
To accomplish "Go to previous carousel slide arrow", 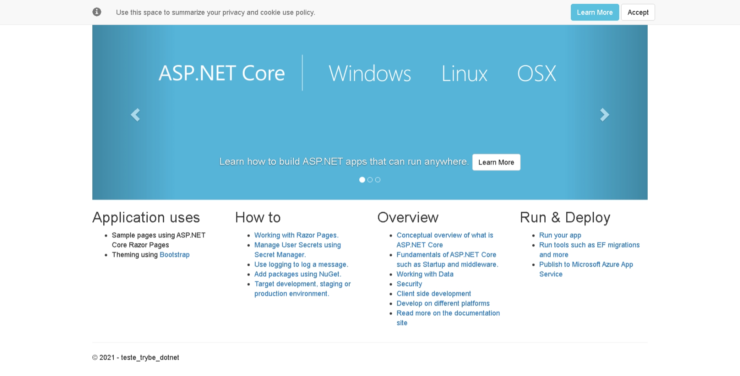I will coord(135,115).
